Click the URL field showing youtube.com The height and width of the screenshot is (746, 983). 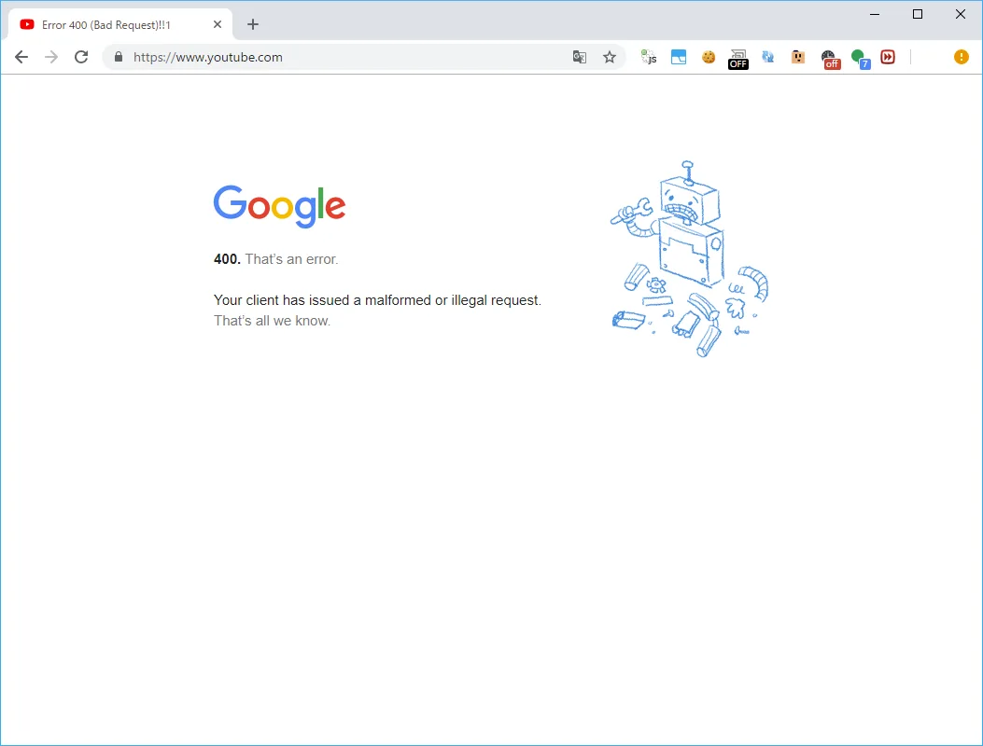[x=345, y=57]
